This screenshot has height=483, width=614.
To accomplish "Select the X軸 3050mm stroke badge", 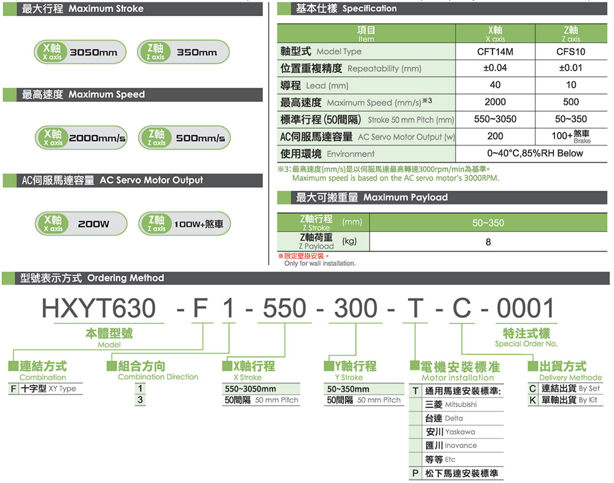I will pos(80,53).
